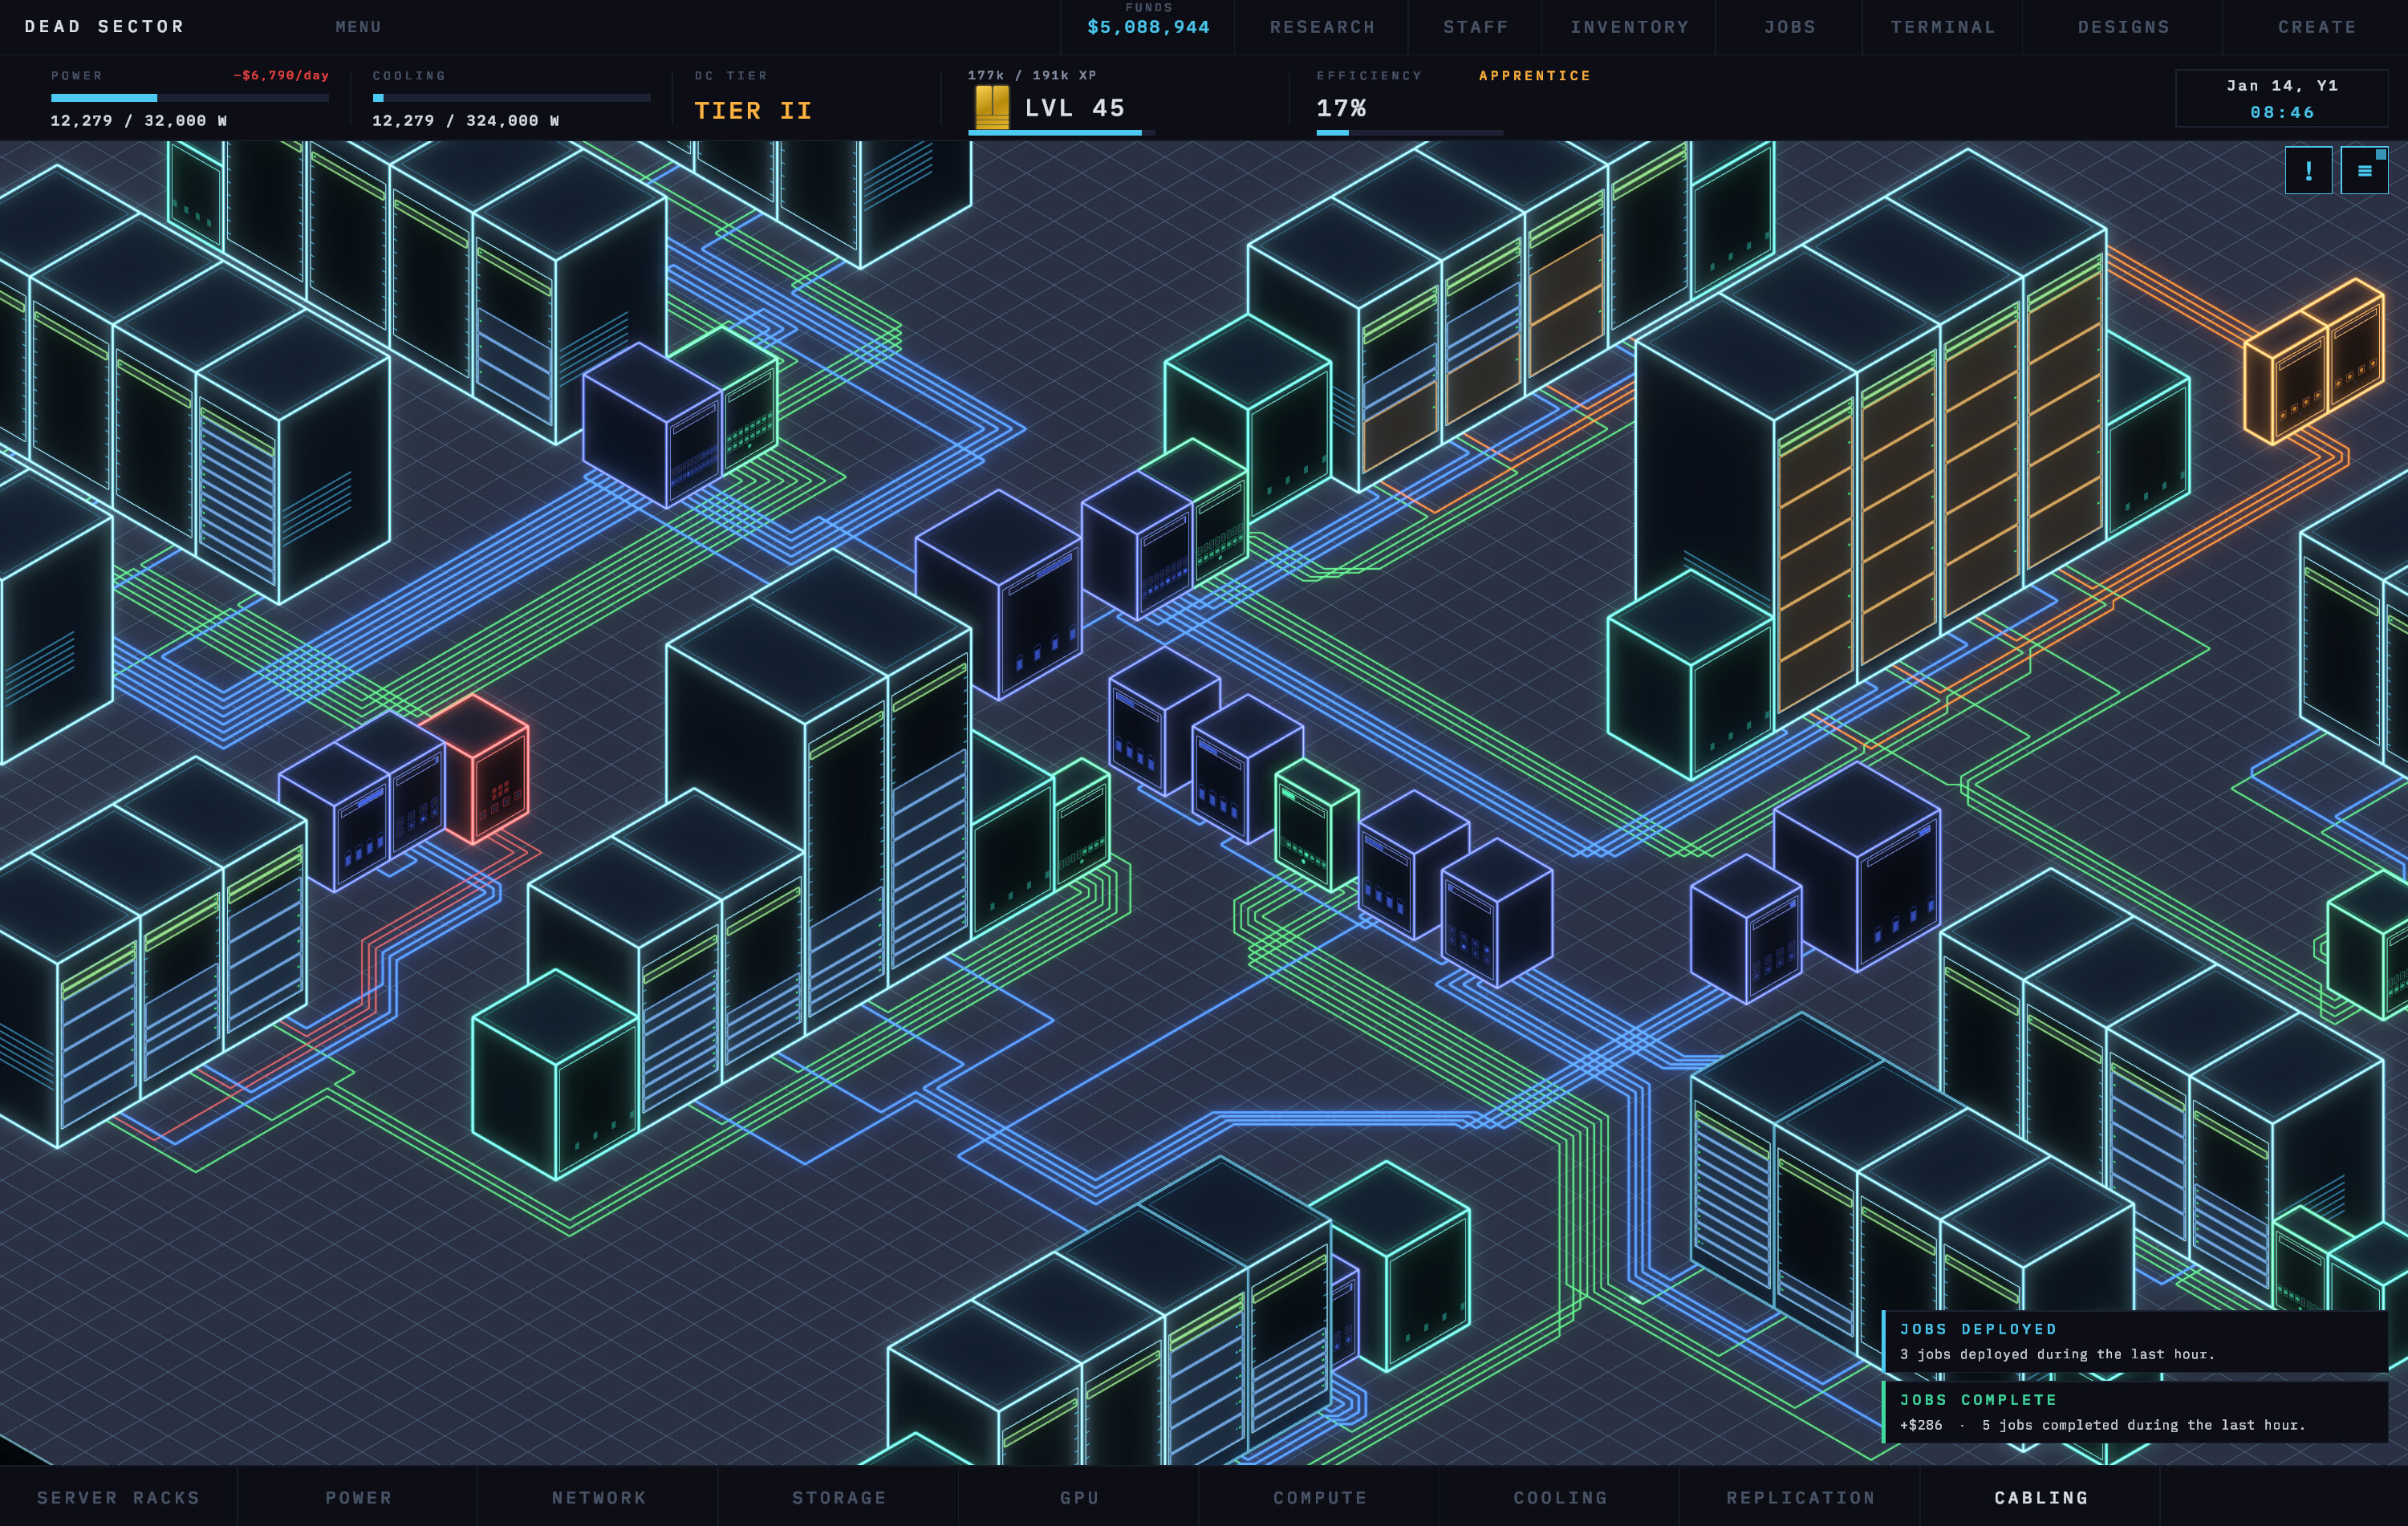2408x1526 pixels.
Task: Open the list menu icon button
Action: pos(2364,170)
